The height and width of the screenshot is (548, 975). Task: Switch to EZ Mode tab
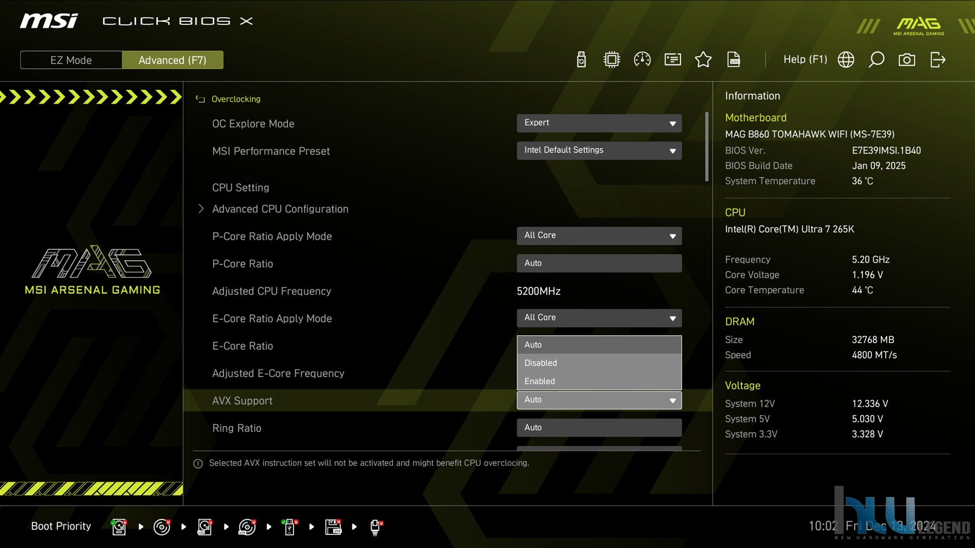coord(71,60)
